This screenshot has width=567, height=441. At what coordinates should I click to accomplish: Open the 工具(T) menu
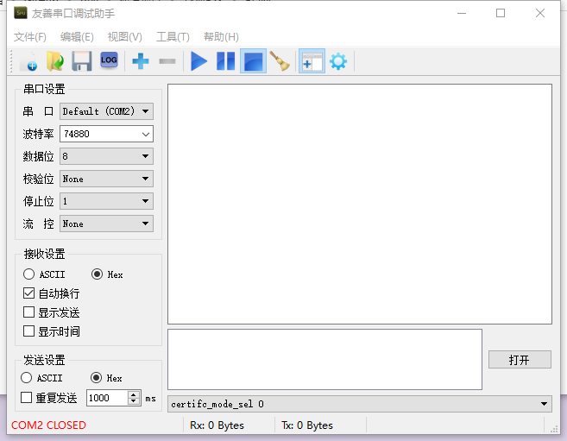pos(173,36)
